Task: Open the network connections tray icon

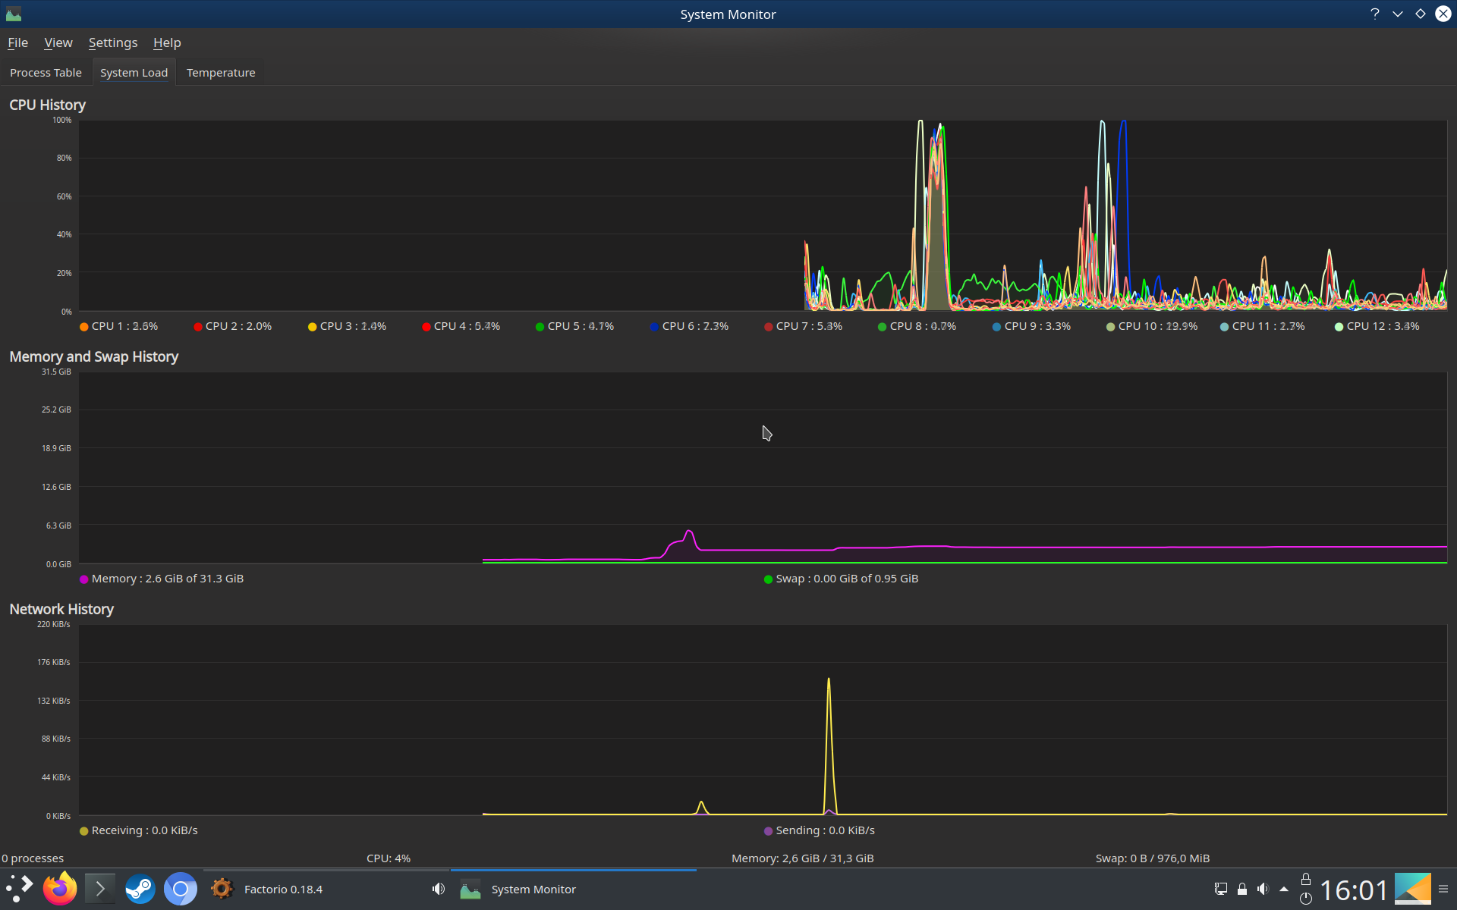Action: (x=1221, y=889)
